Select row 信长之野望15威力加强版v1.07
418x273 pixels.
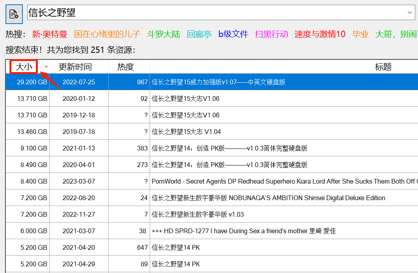212,82
